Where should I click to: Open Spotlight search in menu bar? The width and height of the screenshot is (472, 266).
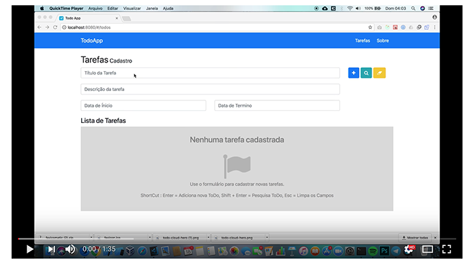point(413,9)
